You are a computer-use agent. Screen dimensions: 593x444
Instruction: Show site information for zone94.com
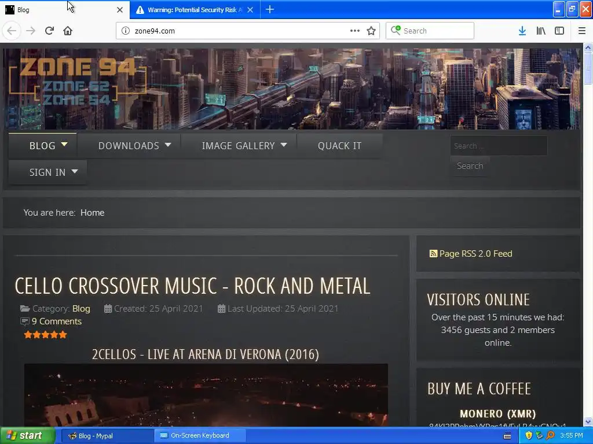[126, 31]
